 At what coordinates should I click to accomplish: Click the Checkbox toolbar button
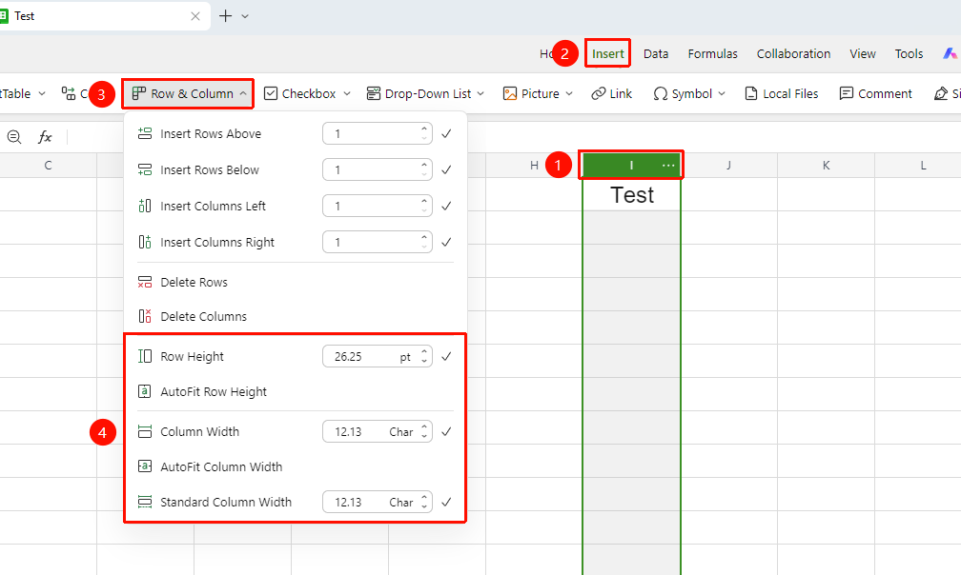[x=300, y=93]
